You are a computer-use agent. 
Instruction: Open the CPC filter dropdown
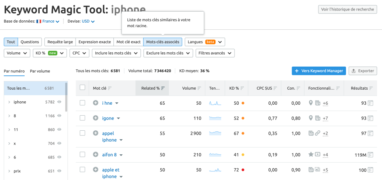click(79, 53)
